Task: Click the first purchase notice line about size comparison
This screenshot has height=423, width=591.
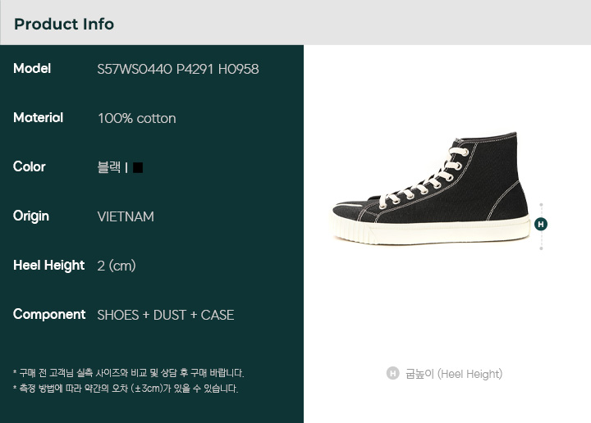Action: pos(129,373)
